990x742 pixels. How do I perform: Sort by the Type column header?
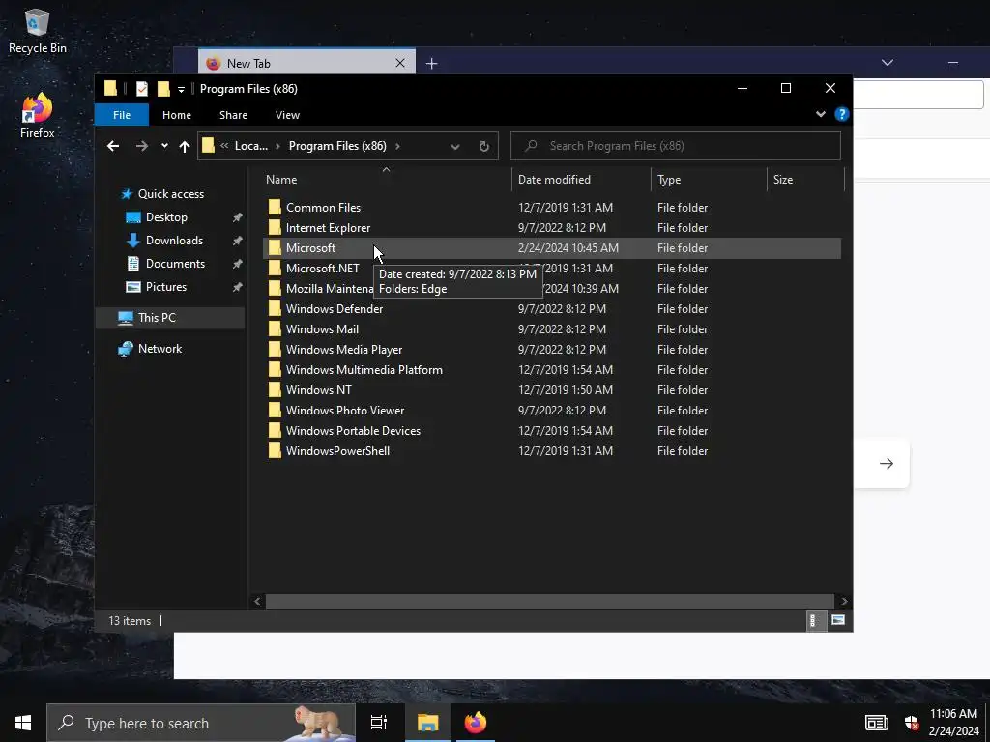(x=709, y=179)
